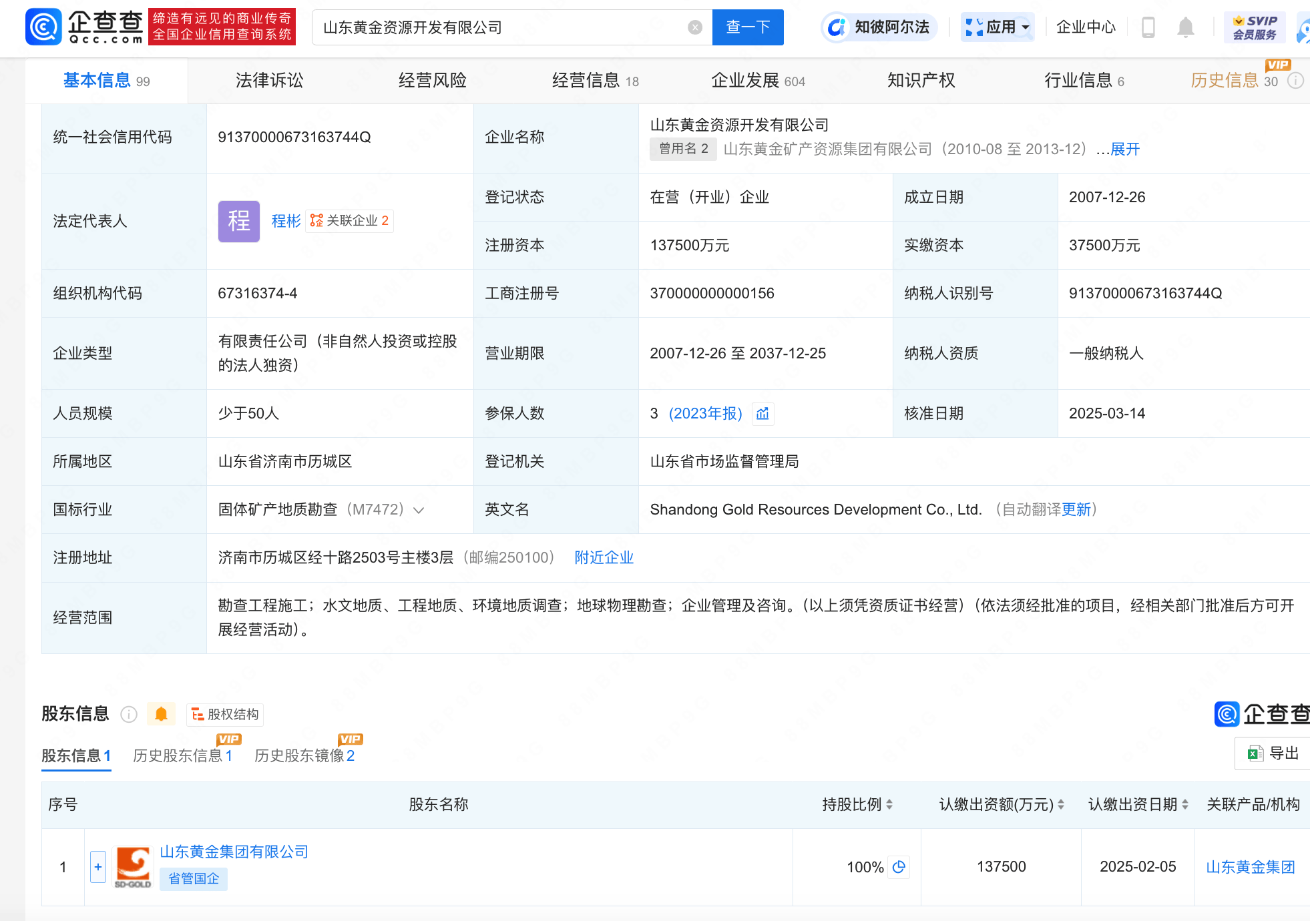Viewport: 1310px width, 921px height.
Task: Select registered capital 137500万元
Action: 690,246
